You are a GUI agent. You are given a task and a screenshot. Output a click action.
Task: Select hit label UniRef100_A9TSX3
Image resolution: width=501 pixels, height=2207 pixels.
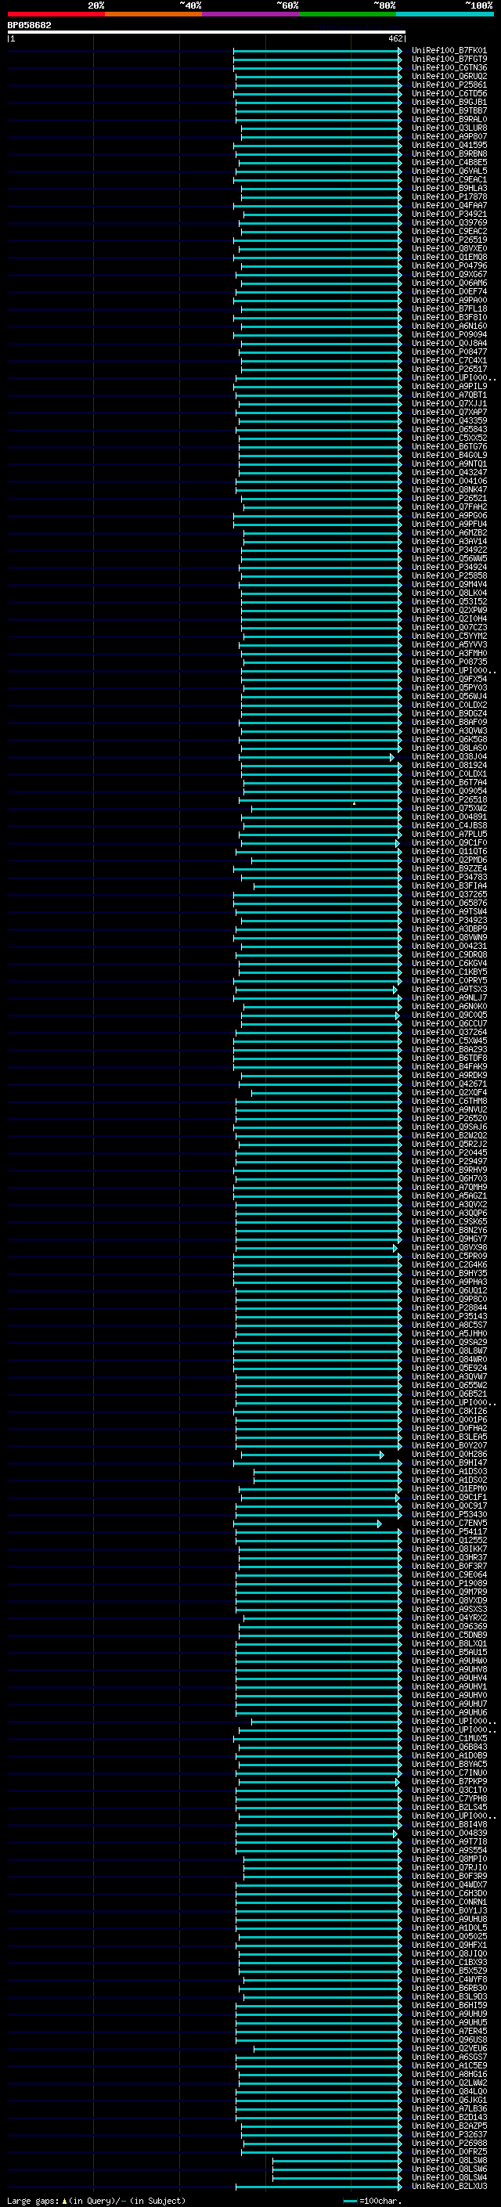click(449, 989)
